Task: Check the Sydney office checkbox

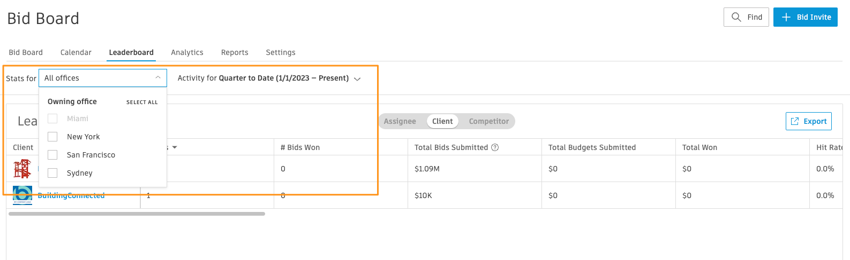Action: coord(52,173)
